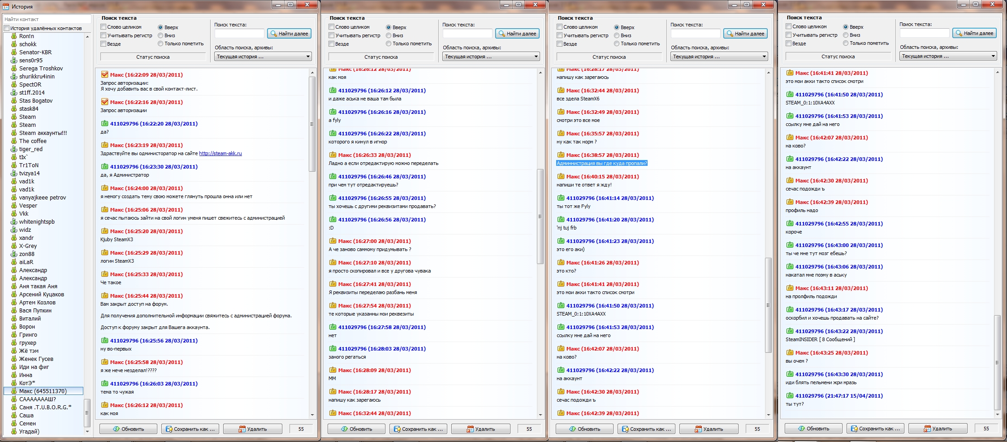Click the message icon at 16:27:00
The width and height of the screenshot is (1007, 442).
click(333, 241)
